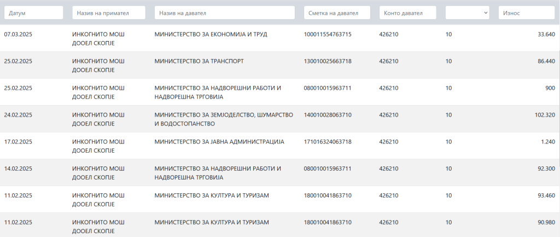
Task: Open the unlabeled dropdown in the filter row
Action: pos(467,13)
